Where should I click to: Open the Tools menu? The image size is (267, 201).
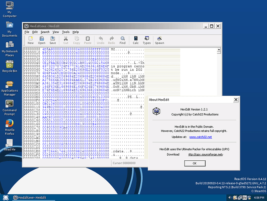pos(66,32)
